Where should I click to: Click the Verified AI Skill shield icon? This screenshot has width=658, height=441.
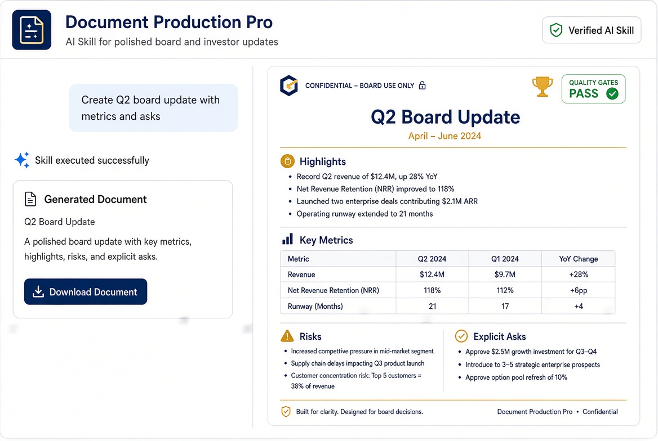[x=556, y=30]
